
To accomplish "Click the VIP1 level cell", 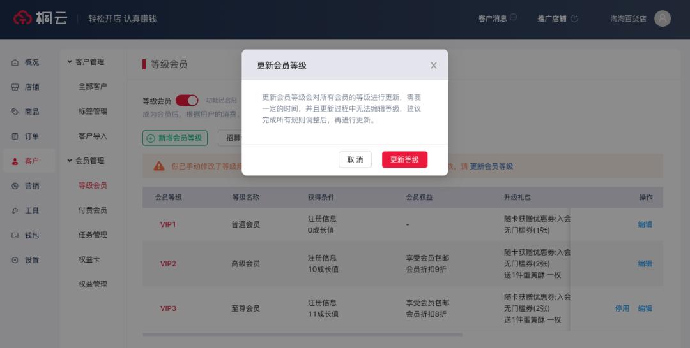I will (167, 225).
